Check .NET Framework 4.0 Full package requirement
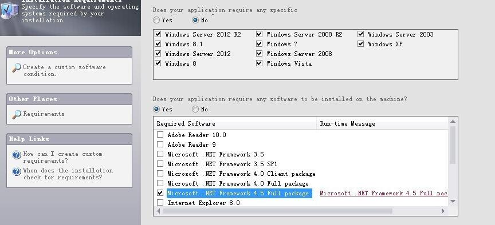The width and height of the screenshot is (495, 225). pyautogui.click(x=160, y=183)
